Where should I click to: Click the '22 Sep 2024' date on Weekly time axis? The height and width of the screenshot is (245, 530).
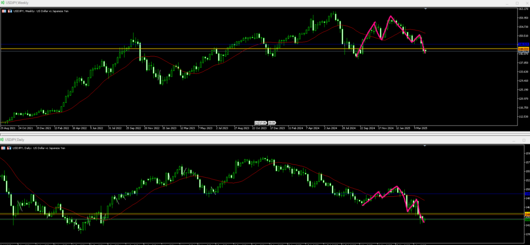(366, 128)
